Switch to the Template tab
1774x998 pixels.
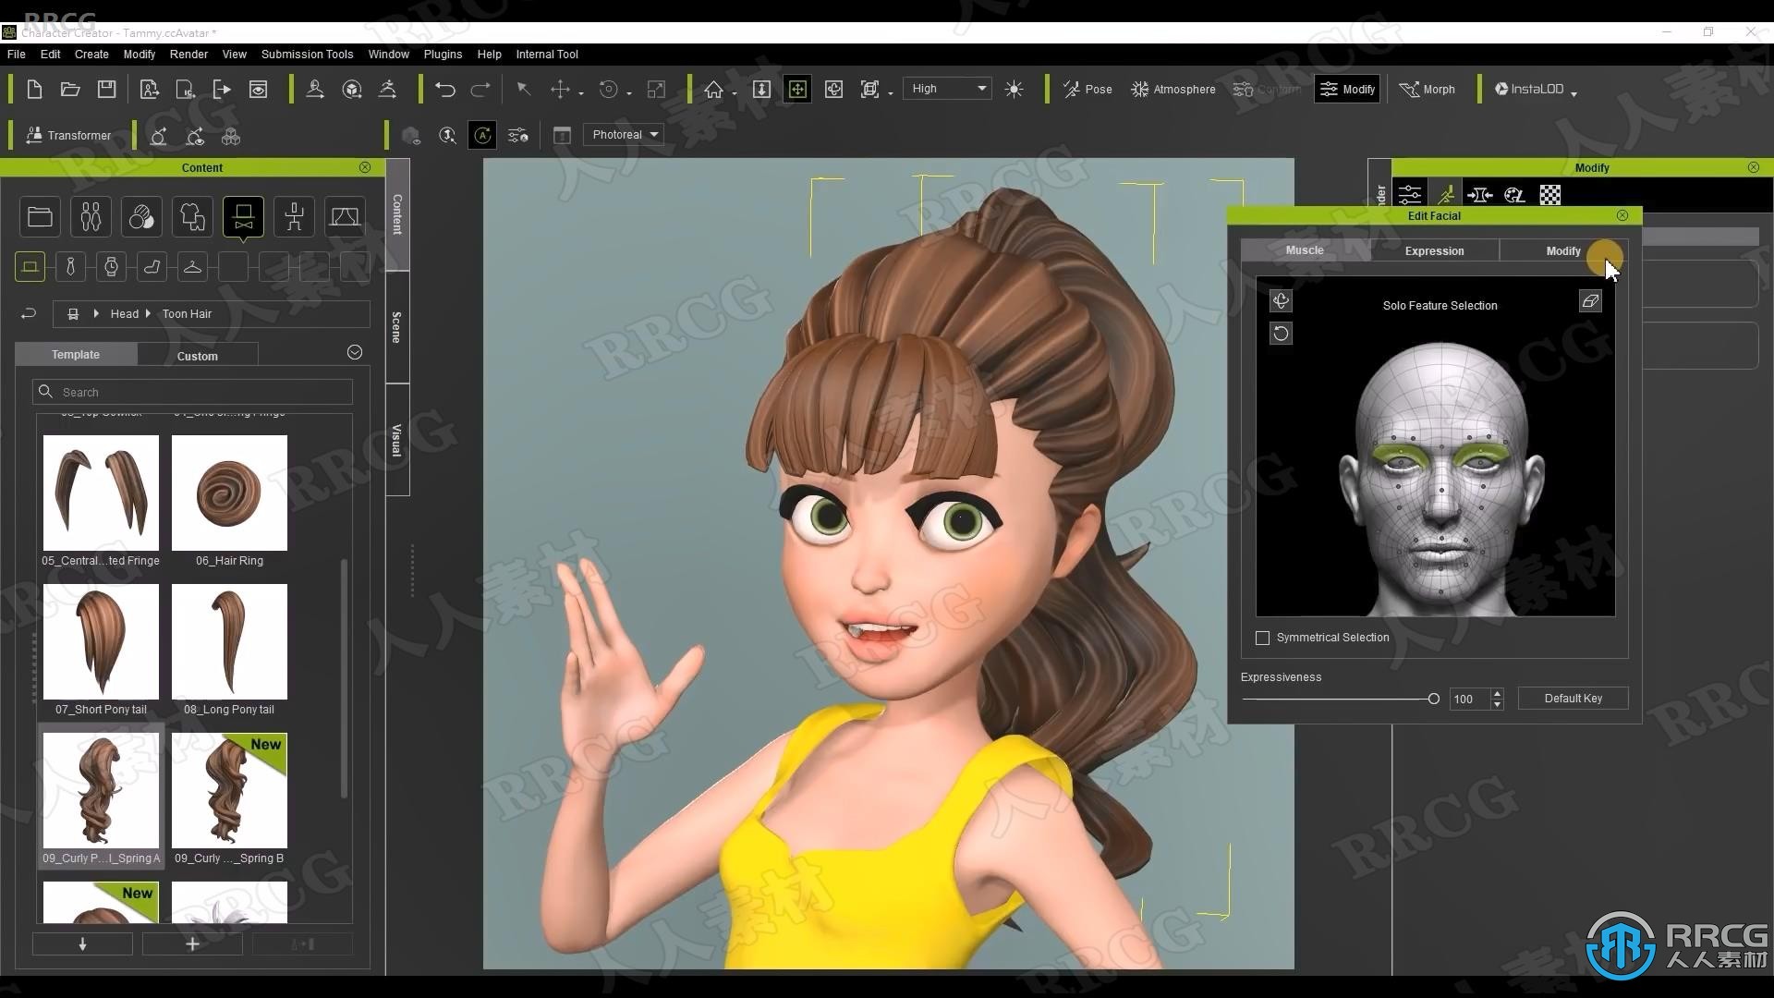[76, 355]
